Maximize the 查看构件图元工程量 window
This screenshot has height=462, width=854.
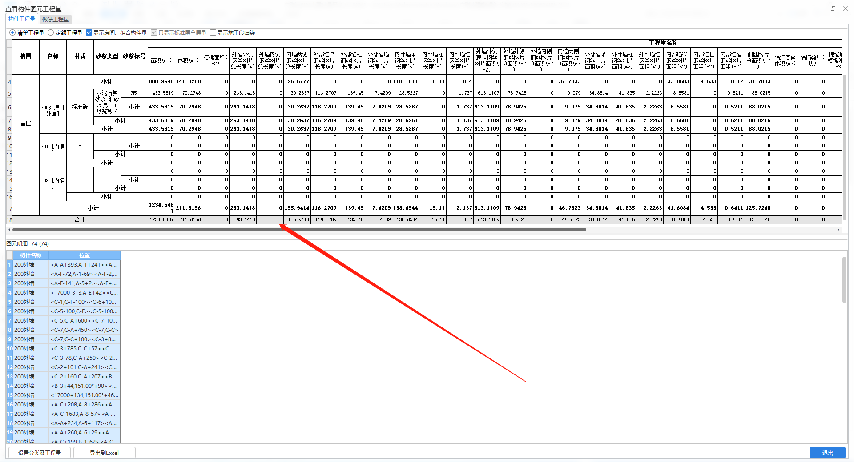(833, 8)
